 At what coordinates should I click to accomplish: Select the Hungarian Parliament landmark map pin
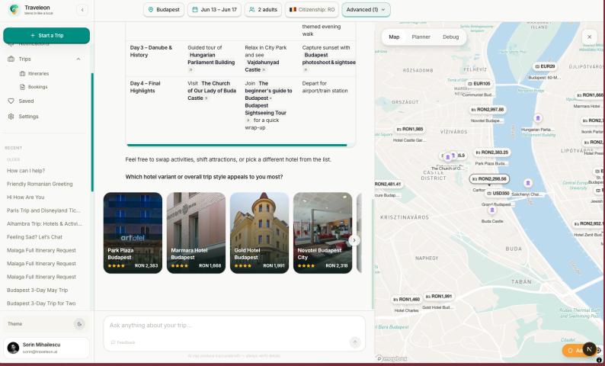537,118
